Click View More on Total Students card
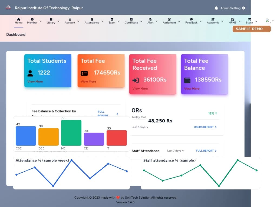This screenshot has height=207, width=277. (x=35, y=82)
